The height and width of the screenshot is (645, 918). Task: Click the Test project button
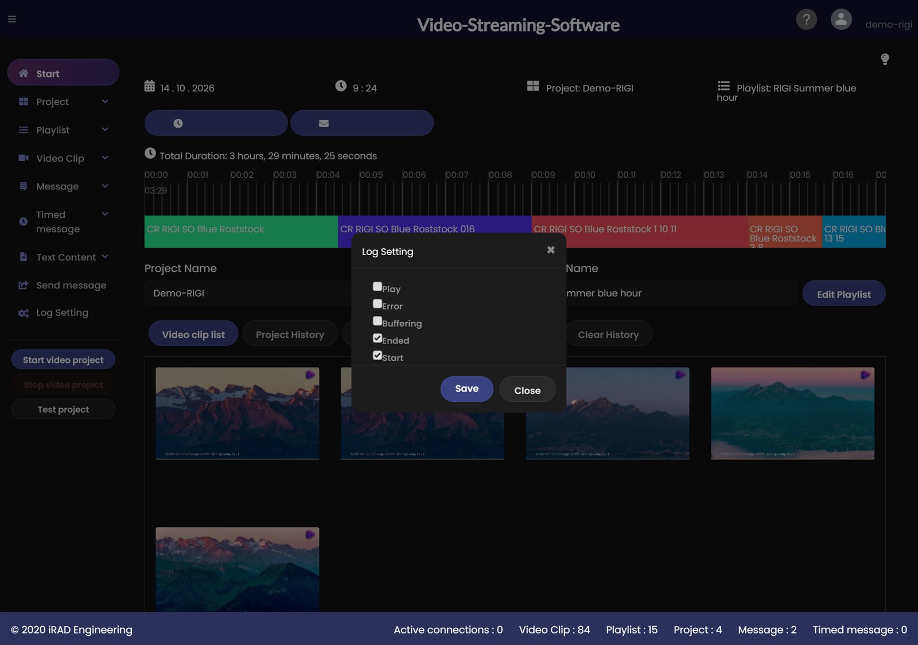click(63, 409)
